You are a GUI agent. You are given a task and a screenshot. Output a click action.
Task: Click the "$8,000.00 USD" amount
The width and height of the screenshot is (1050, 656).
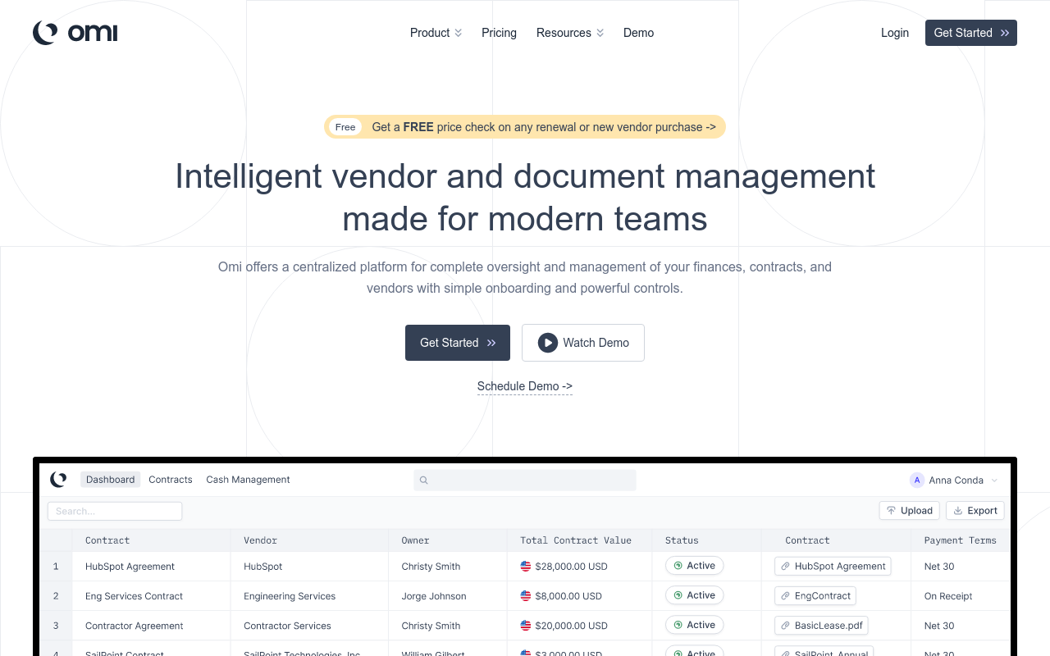568,596
